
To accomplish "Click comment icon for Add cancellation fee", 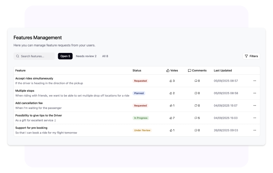I will (x=196, y=106).
